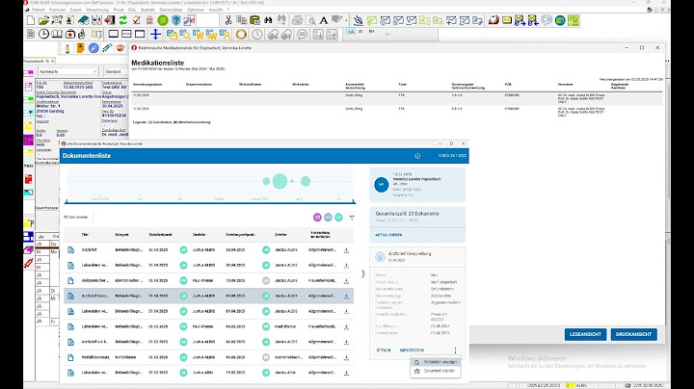
Task: Open the Statistik menu
Action: (x=147, y=10)
